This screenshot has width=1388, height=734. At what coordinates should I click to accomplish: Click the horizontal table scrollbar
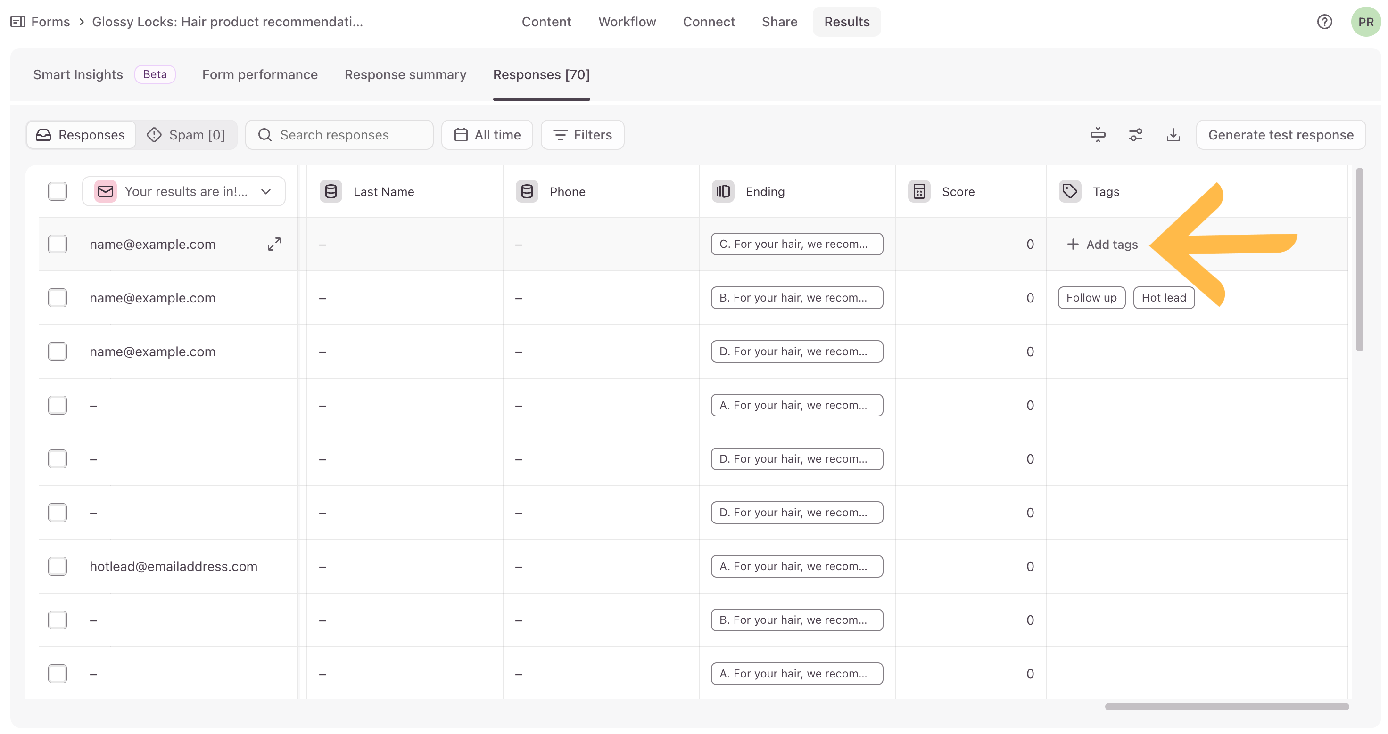[x=1227, y=707]
